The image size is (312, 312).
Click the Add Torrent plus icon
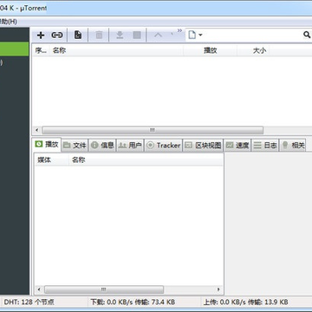tap(41, 36)
